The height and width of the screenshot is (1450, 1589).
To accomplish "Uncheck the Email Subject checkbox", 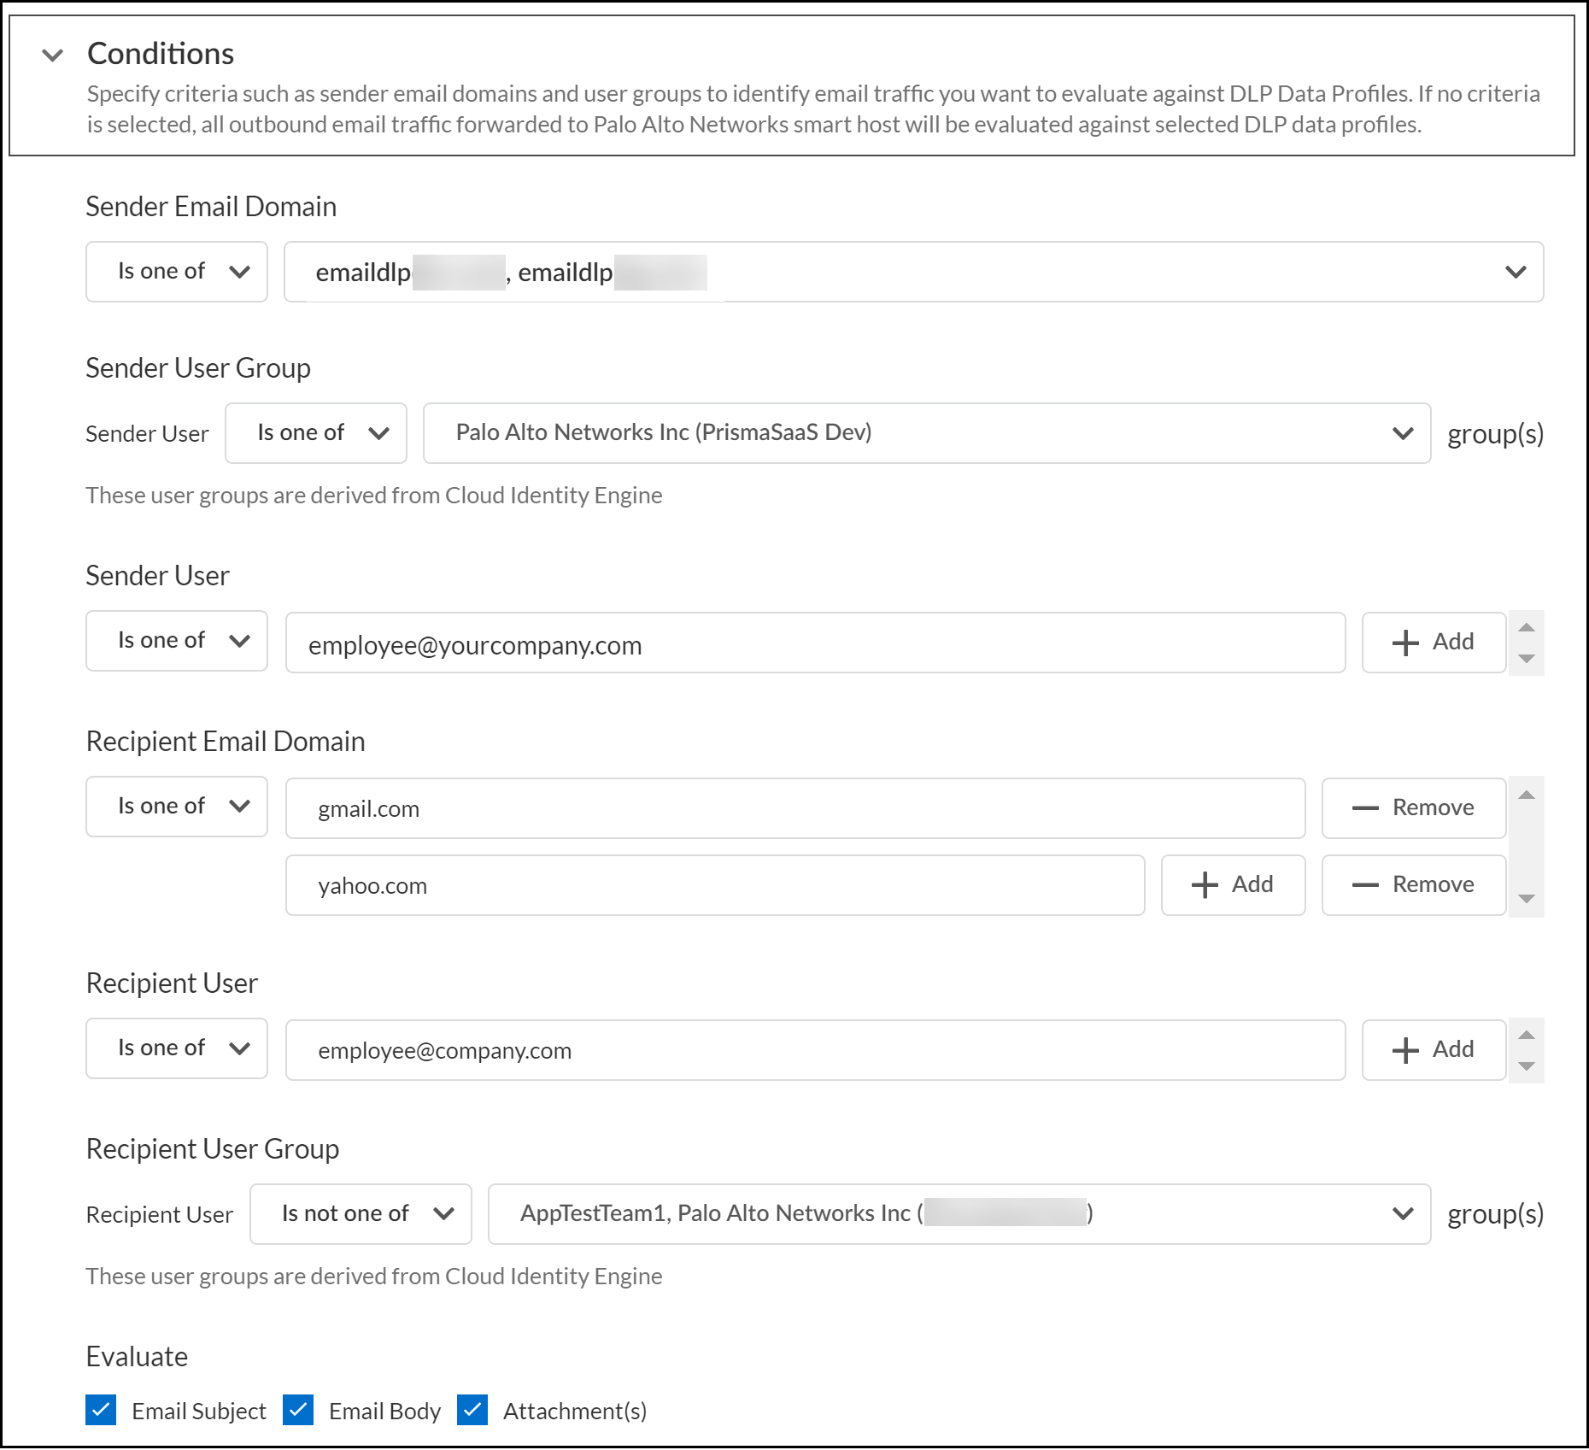I will click(x=101, y=1410).
